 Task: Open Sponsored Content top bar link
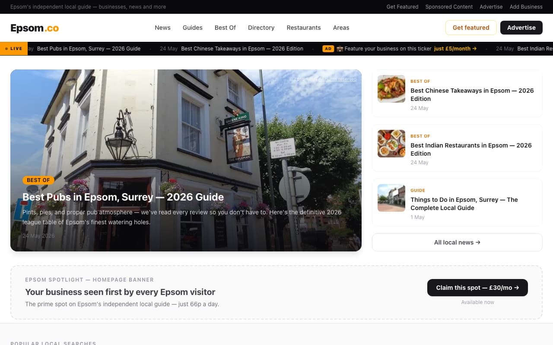[449, 7]
